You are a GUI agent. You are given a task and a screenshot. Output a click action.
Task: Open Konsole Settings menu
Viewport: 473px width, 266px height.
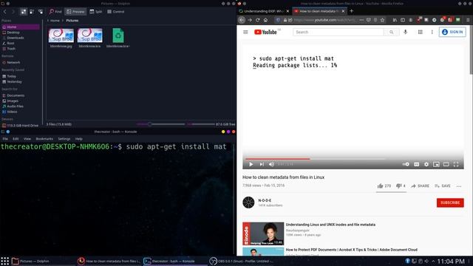point(64,139)
